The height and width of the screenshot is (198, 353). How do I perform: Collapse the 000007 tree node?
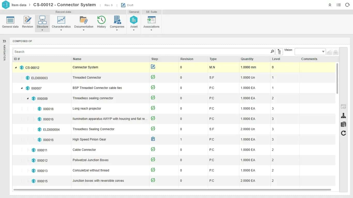point(22,88)
